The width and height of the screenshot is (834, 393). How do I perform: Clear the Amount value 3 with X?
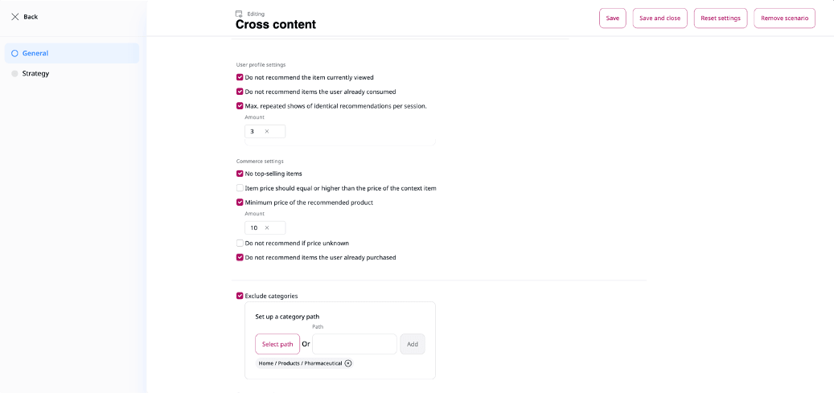point(267,131)
